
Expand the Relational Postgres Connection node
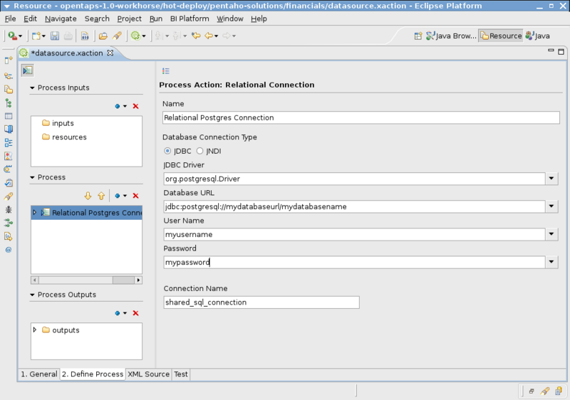[35, 213]
